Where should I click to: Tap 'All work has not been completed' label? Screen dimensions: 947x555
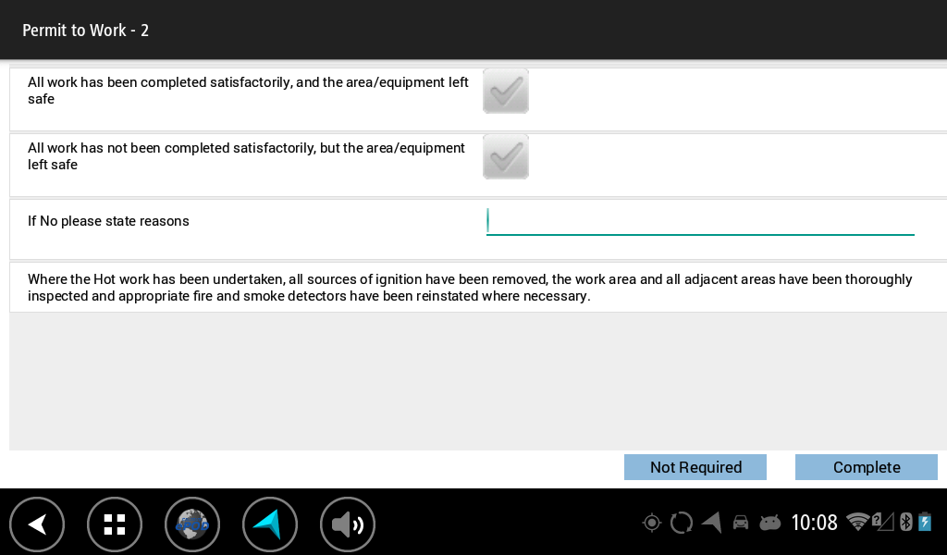click(x=246, y=156)
